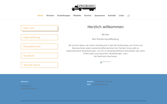
Task: Open the Modelle page
Action: click(x=77, y=16)
